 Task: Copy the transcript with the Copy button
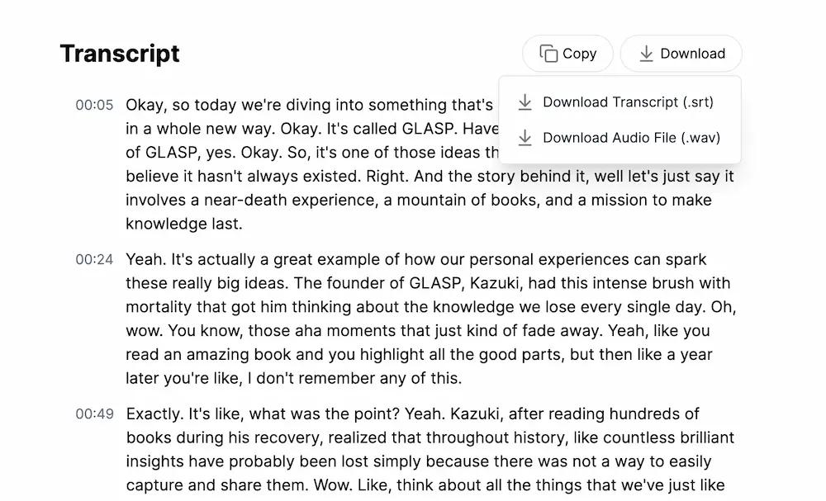click(568, 54)
